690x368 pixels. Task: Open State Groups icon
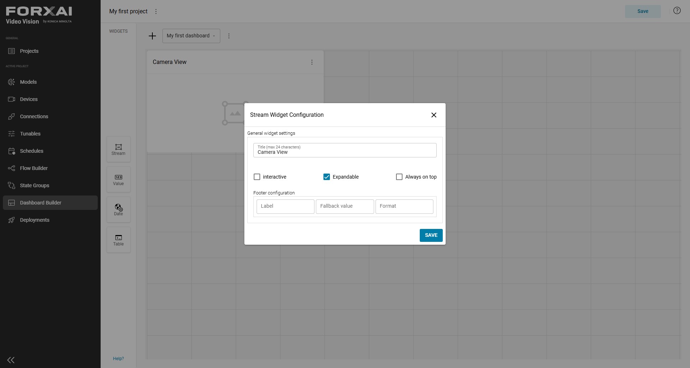click(x=11, y=185)
